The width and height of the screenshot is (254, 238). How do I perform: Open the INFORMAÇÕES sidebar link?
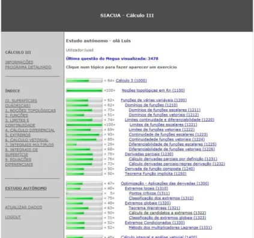pyautogui.click(x=19, y=62)
